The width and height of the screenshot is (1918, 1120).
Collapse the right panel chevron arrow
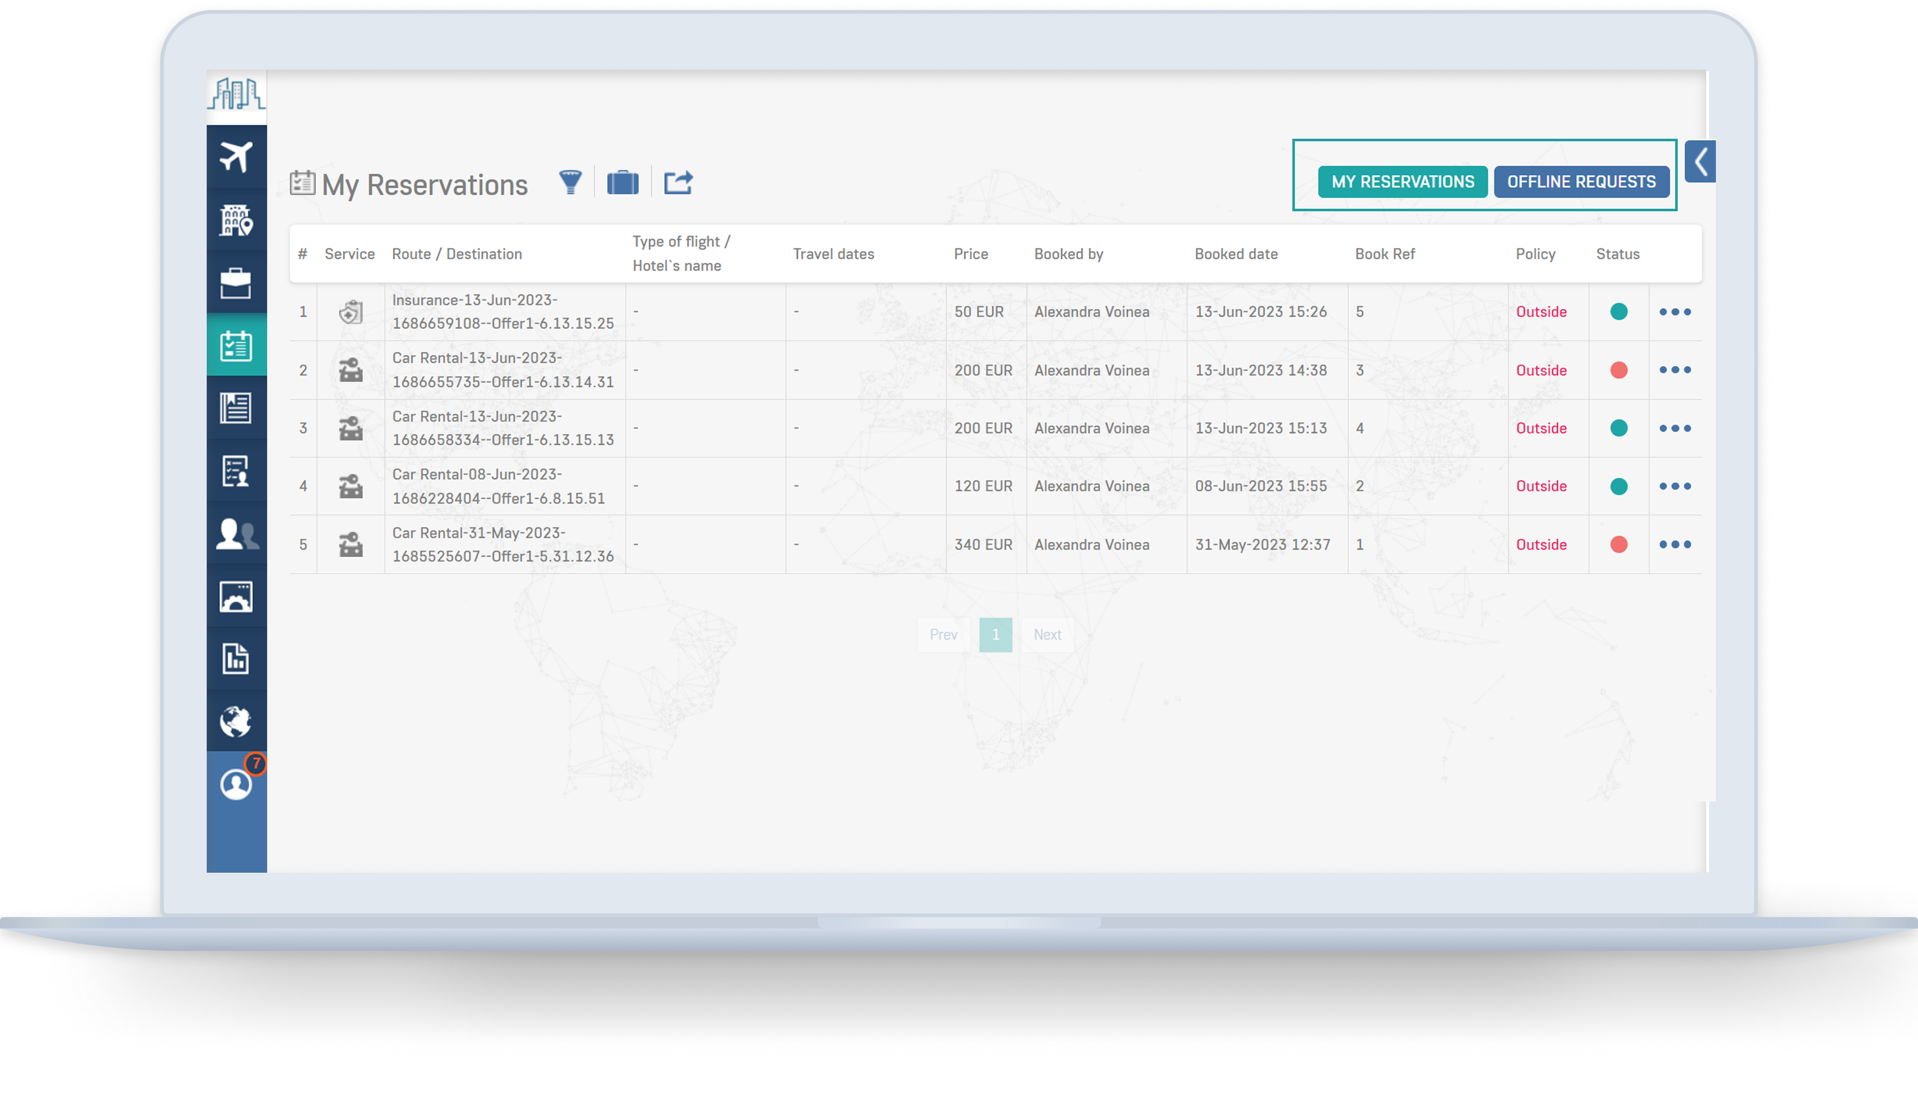(1700, 161)
